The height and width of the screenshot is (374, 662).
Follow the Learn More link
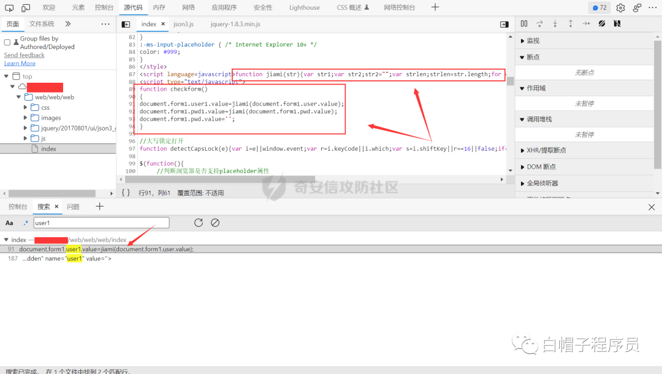click(20, 63)
